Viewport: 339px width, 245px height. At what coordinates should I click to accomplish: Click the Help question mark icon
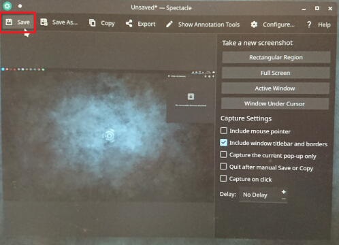(309, 24)
